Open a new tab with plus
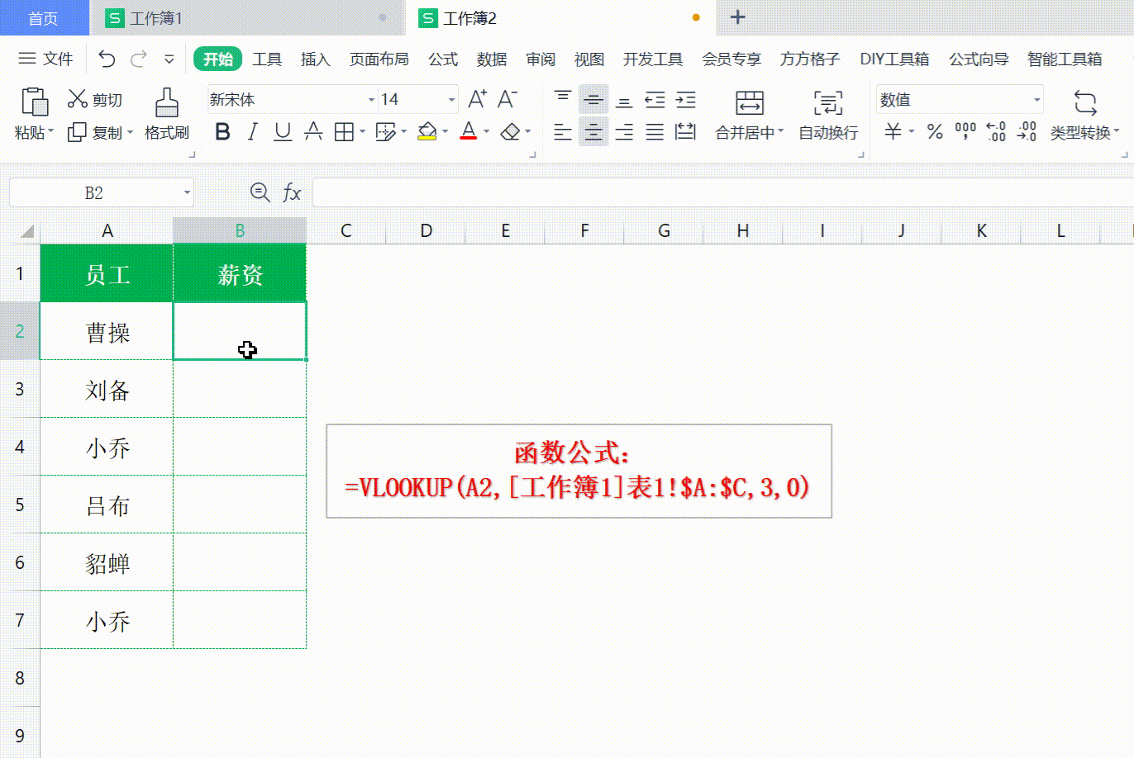This screenshot has height=758, width=1134. [x=738, y=17]
